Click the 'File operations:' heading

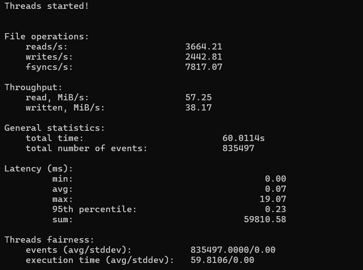[47, 37]
